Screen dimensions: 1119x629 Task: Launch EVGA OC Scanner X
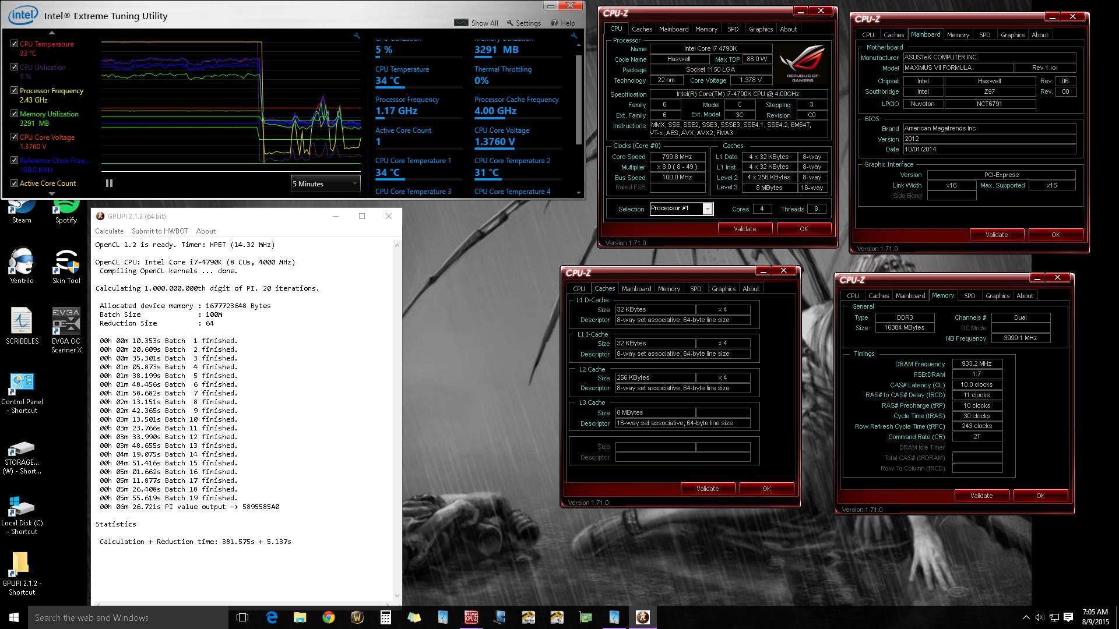point(66,330)
